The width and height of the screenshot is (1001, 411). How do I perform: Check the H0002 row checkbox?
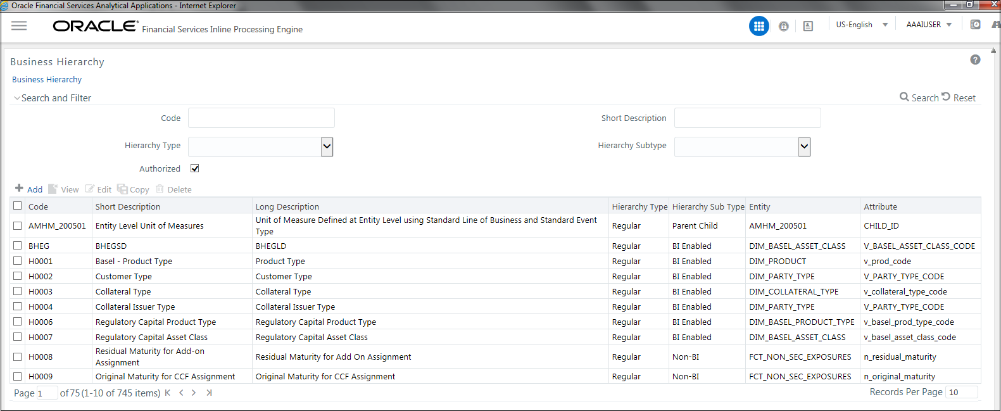[17, 276]
